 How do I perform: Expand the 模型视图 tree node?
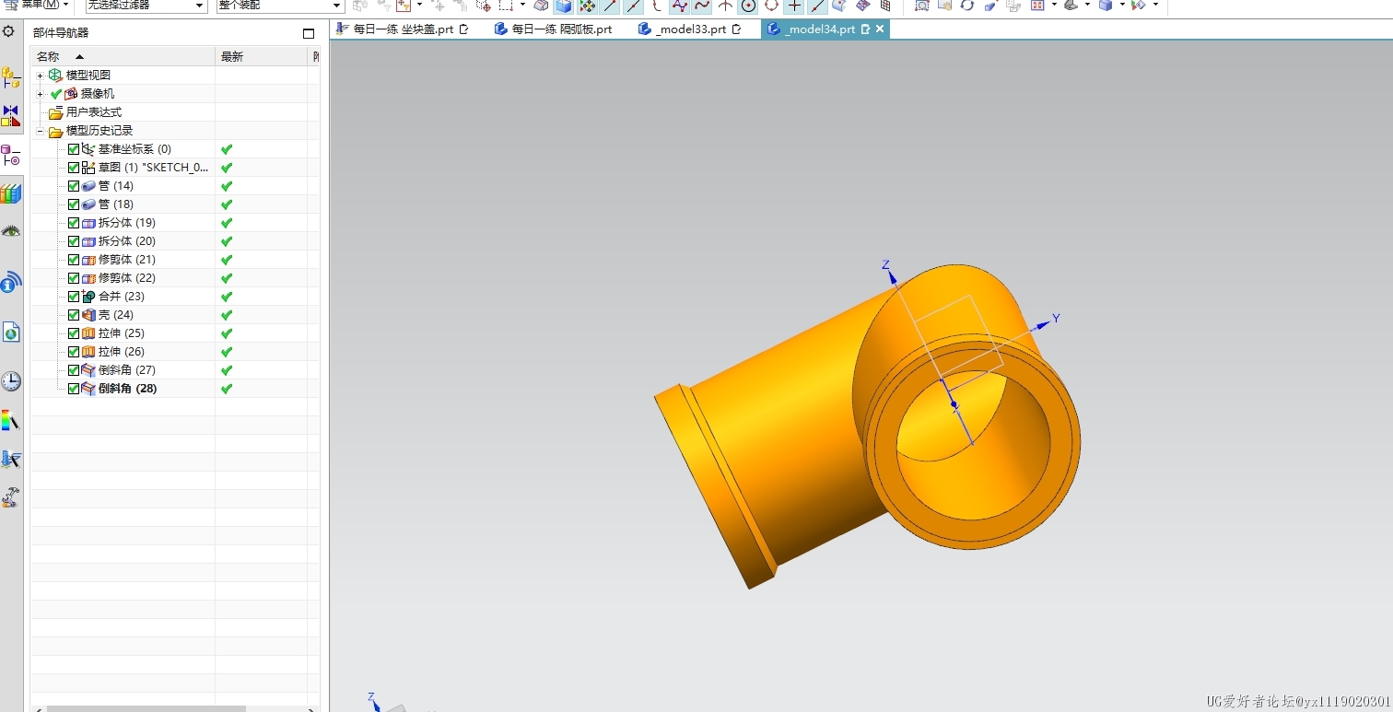(40, 76)
